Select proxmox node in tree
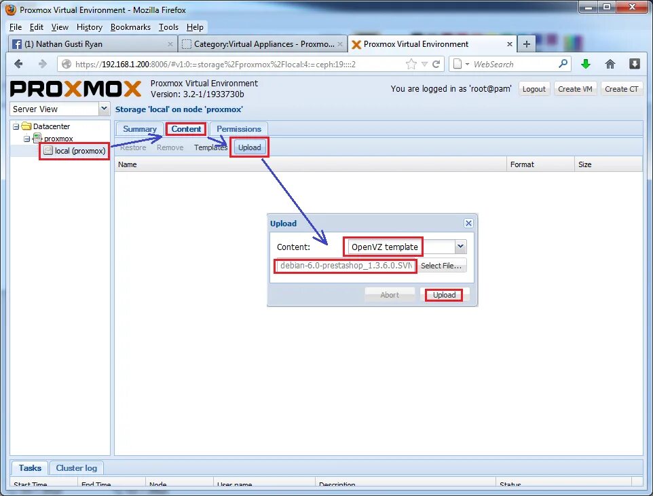The image size is (653, 496). pyautogui.click(x=58, y=139)
